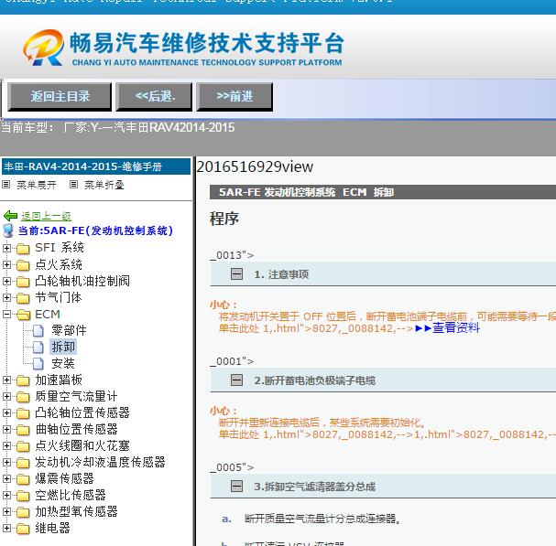Click the 空燃比传感器 folder icon
Screen dimensions: 556x546
point(23,496)
